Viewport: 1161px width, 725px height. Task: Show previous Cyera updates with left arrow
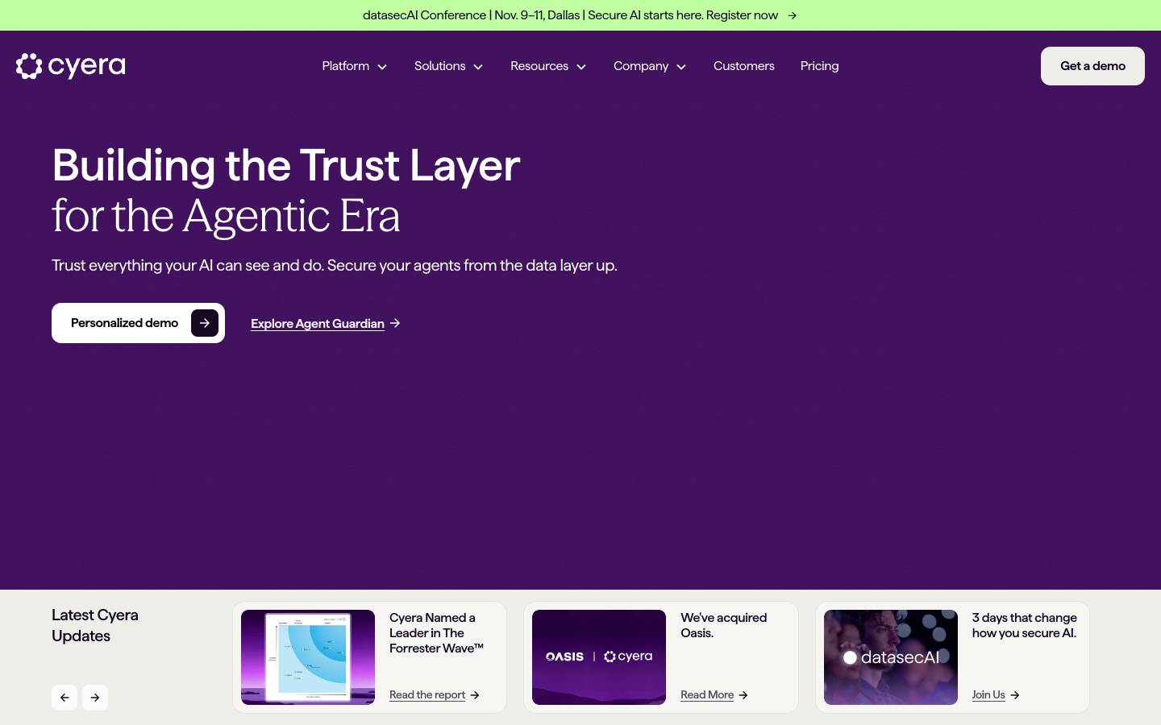click(x=64, y=698)
